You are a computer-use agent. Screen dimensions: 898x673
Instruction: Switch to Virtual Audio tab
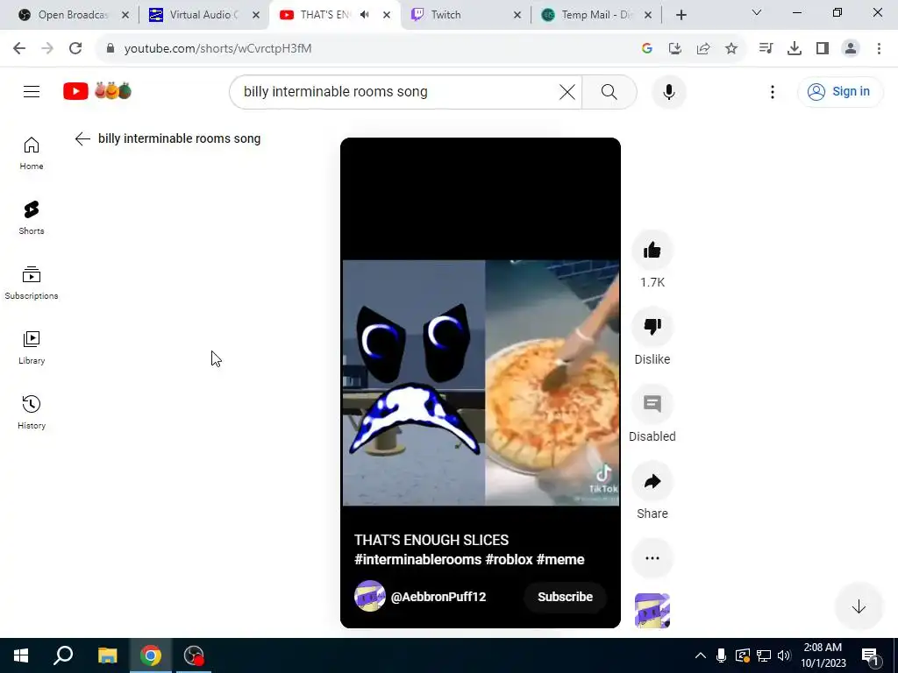point(203,15)
